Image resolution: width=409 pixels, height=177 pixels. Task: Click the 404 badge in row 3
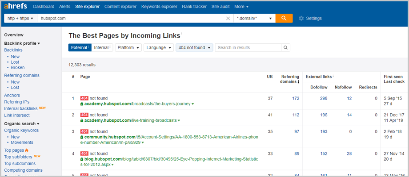[84, 131]
